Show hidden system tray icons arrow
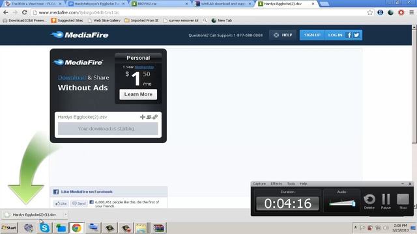Screen dimensions: 417x234 click(x=355, y=227)
